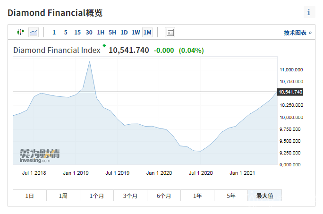Viewport: 323px width, 214px height.
Task: Show the 5年 time range
Action: (x=231, y=196)
